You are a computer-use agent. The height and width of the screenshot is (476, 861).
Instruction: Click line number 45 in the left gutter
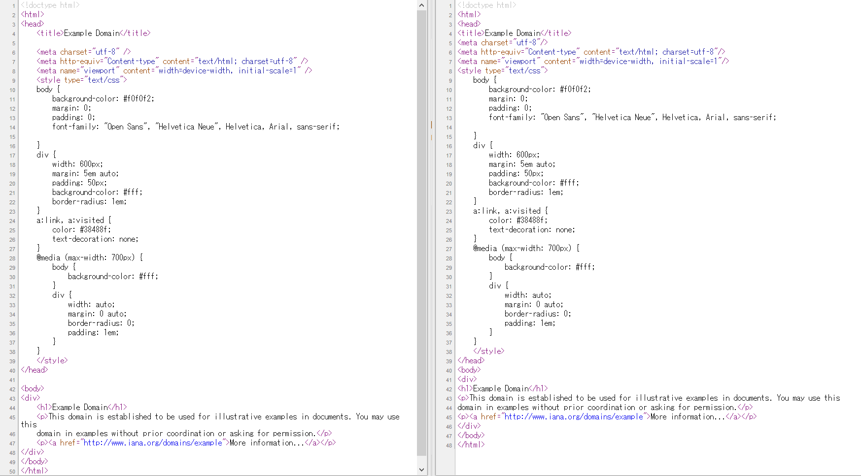pyautogui.click(x=12, y=417)
